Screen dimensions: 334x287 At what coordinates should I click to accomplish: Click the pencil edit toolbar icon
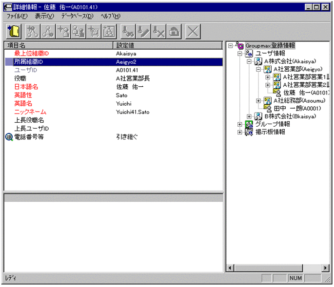coord(143,32)
